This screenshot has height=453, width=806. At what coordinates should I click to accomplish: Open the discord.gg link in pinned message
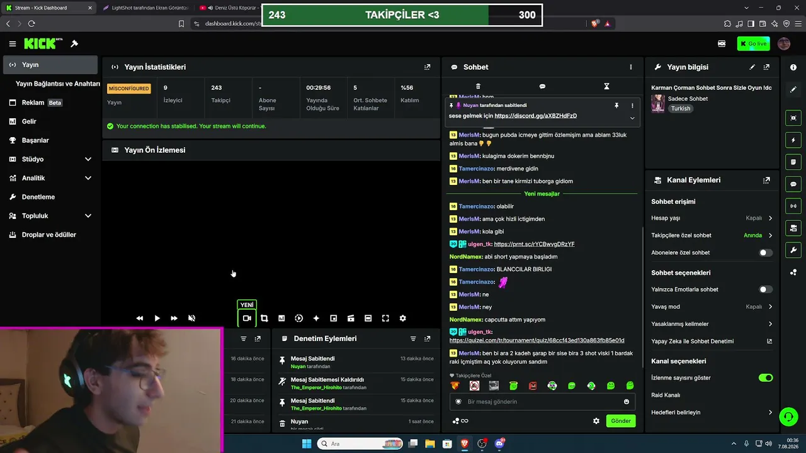click(536, 116)
